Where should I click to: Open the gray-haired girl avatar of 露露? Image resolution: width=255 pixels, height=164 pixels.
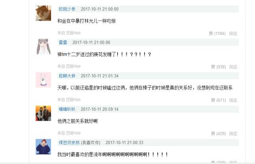[x=43, y=47]
